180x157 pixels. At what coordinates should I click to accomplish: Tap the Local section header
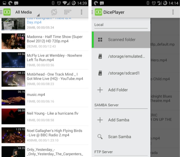click(99, 25)
